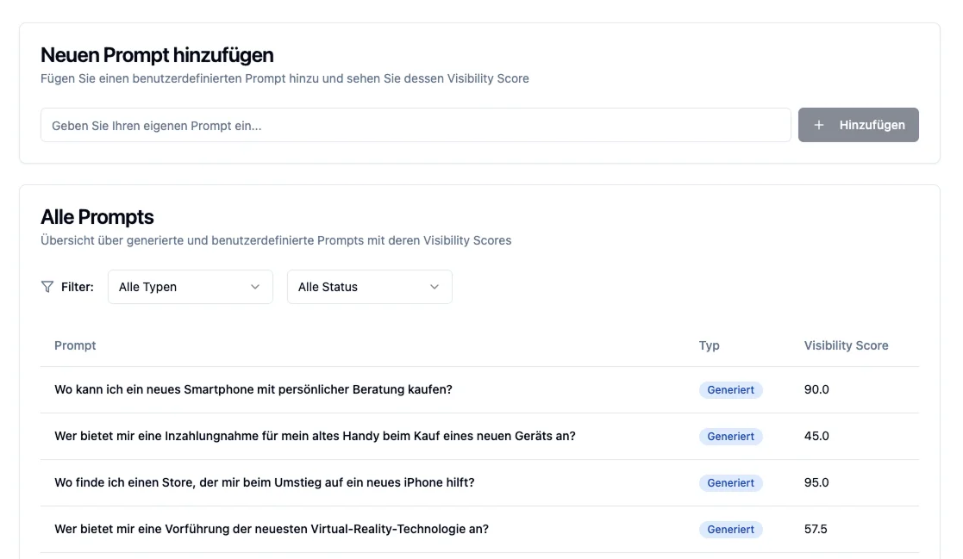The image size is (963, 559).
Task: Open the Alle Typen dropdown
Action: (x=191, y=287)
